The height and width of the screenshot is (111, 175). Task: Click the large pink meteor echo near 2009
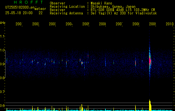150,61
